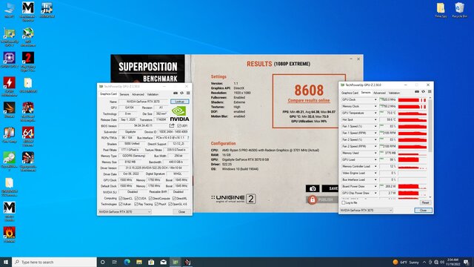Image resolution: width=474 pixels, height=267 pixels.
Task: Open Memory Used sensor dropdown arrow
Action: (x=375, y=153)
